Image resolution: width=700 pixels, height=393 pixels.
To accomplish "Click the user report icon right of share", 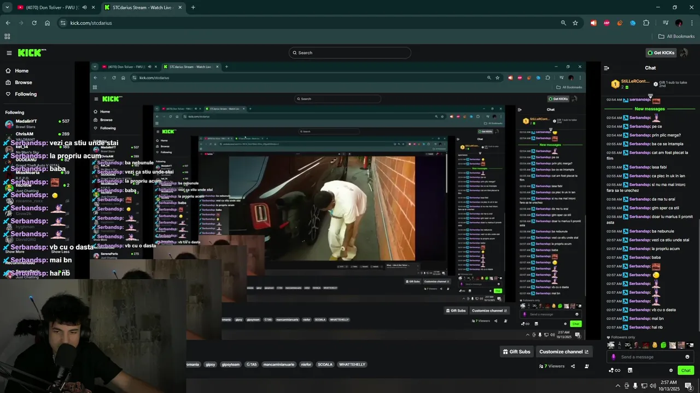I will click(587, 366).
